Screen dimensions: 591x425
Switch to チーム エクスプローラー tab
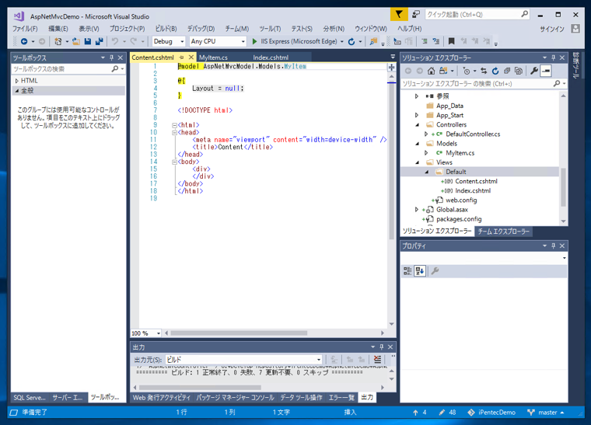[504, 231]
